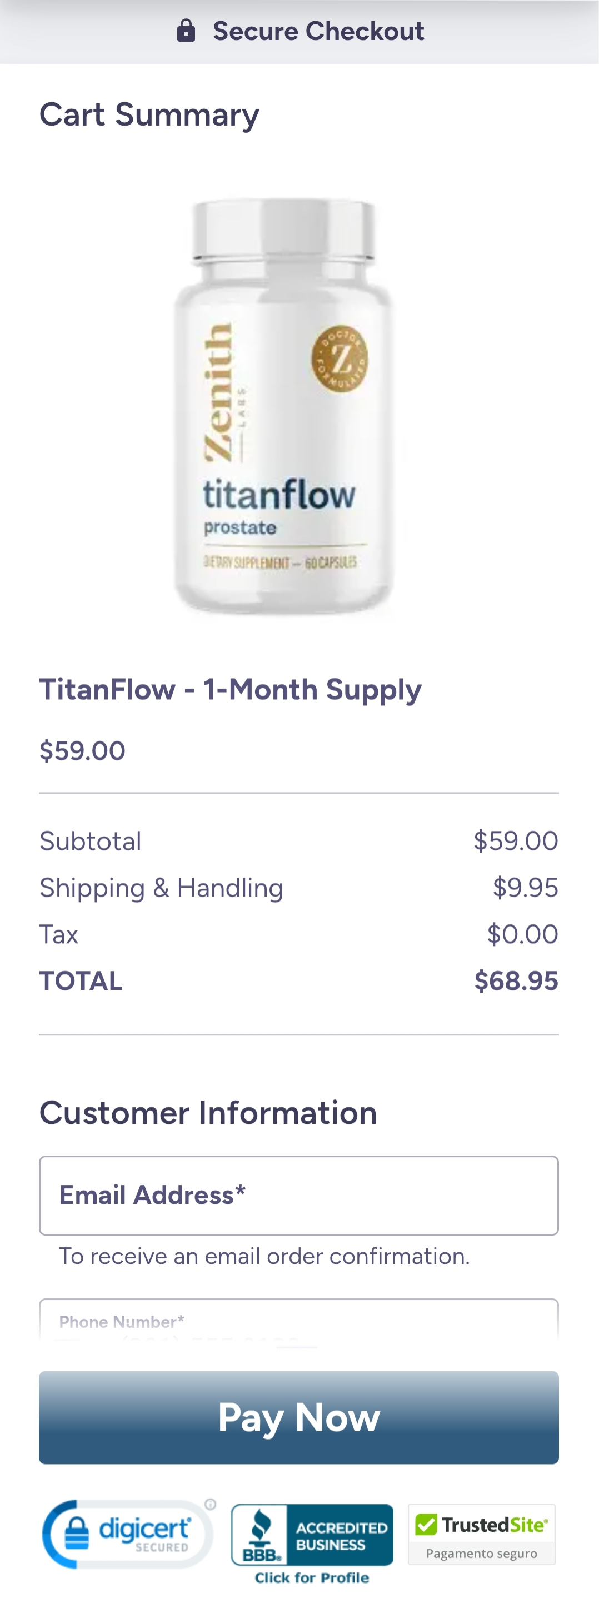Click the Pagamento seguro label
Viewport: 599px width, 1613px height.
(x=481, y=1554)
